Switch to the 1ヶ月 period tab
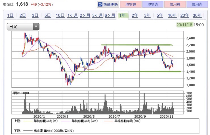The width and height of the screenshot is (210, 135). point(72,15)
